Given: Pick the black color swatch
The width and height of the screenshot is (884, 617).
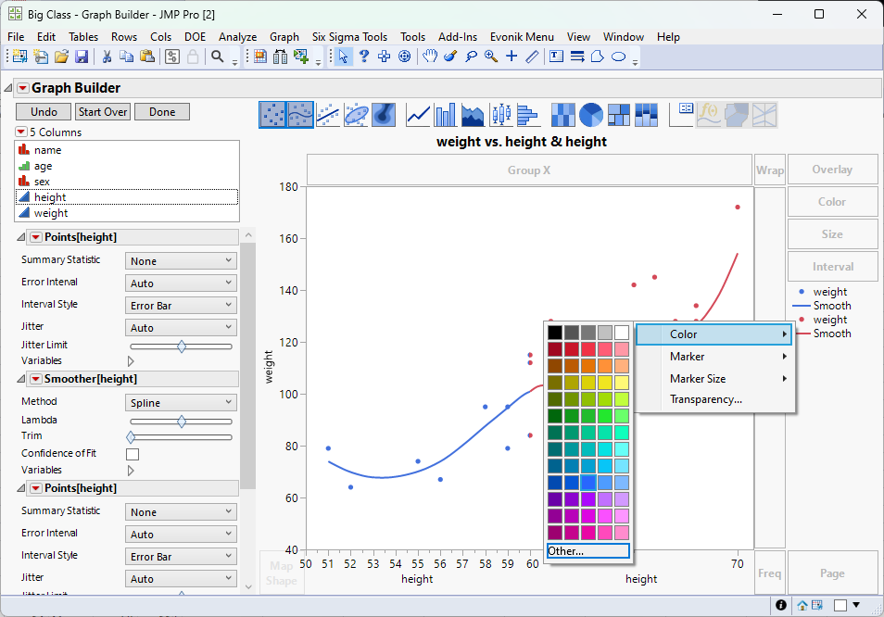Looking at the screenshot, I should click(x=554, y=332).
